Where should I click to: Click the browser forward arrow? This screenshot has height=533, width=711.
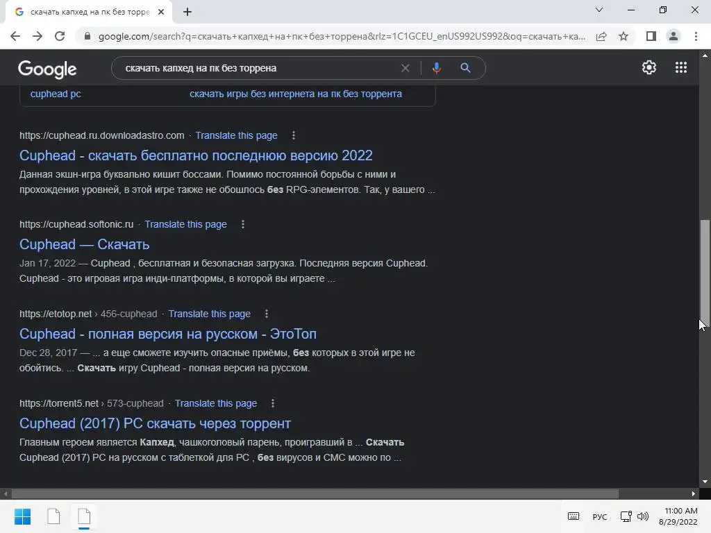(37, 36)
